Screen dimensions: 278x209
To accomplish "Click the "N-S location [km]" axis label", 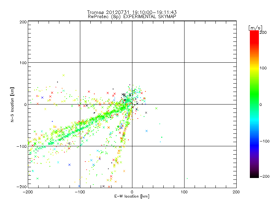I will (x=12, y=105).
